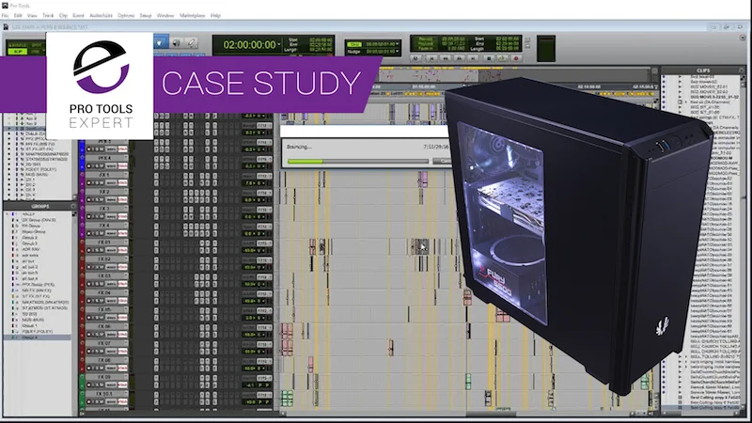The image size is (752, 423).
Task: Select DX Group (DIALS) in Groups list
Action: (x=39, y=220)
